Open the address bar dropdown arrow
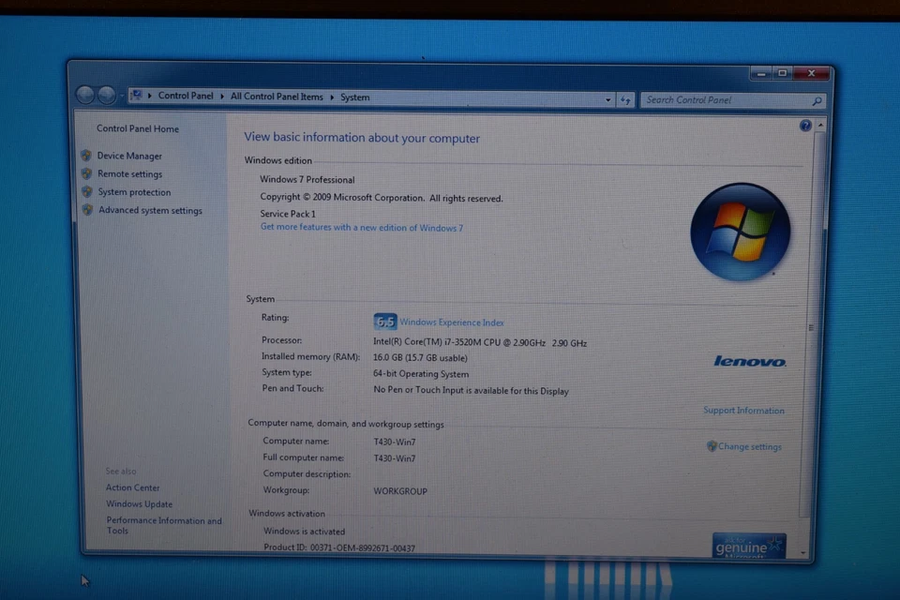The image size is (900, 600). pyautogui.click(x=608, y=99)
